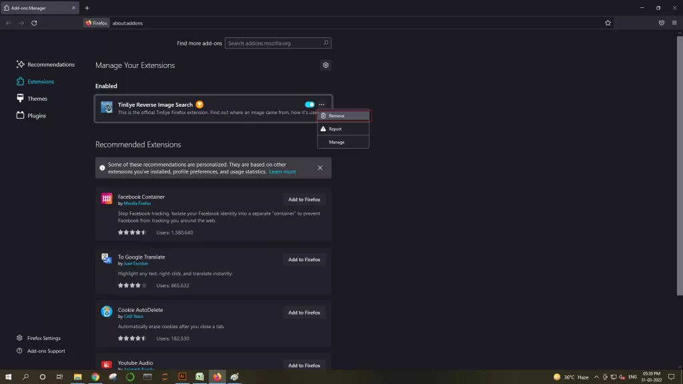
Task: Reload the page with refresh icon
Action: (34, 23)
